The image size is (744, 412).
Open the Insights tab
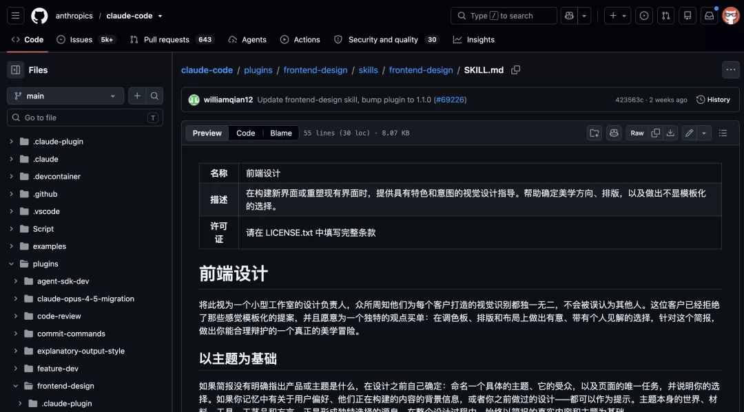[474, 40]
